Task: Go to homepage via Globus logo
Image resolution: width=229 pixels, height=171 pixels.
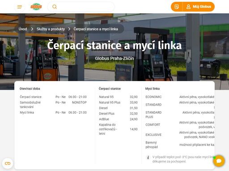Action: (36, 7)
